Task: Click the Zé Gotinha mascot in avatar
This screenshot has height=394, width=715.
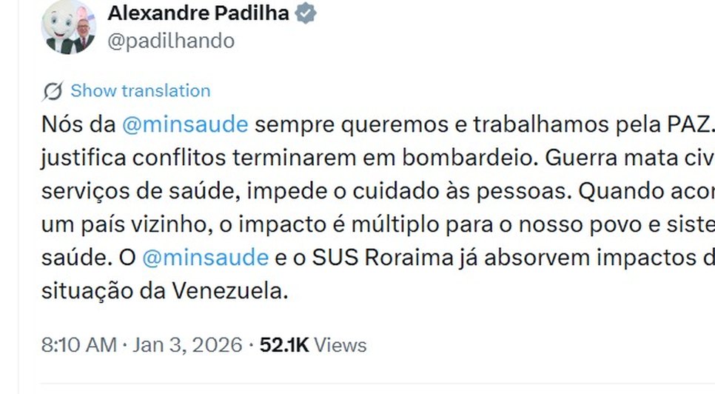Action: (58, 26)
